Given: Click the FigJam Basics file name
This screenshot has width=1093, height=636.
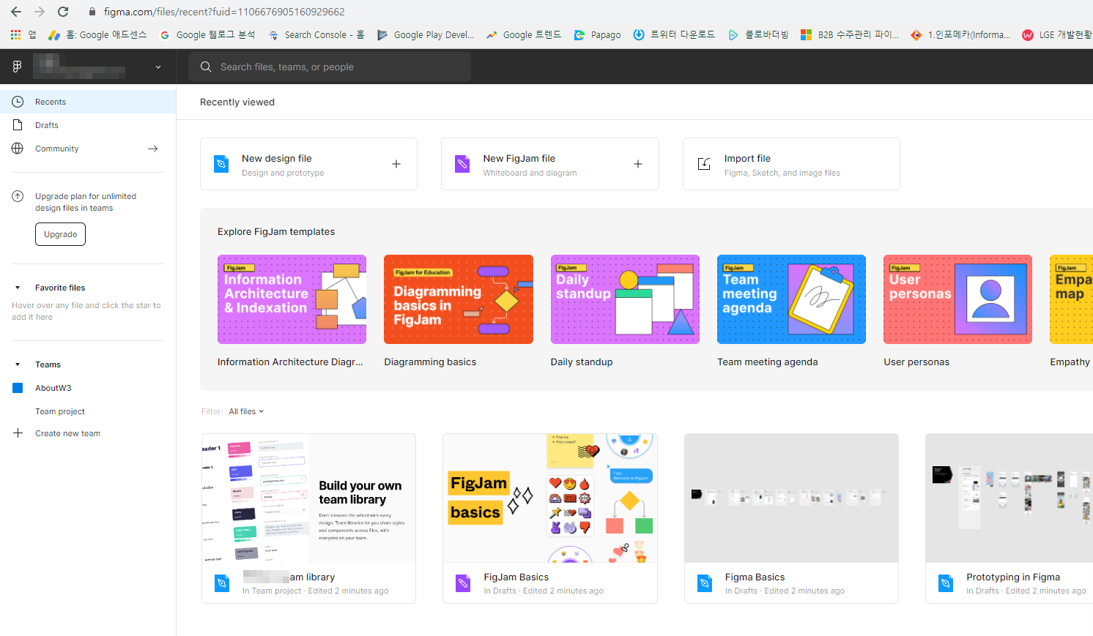Looking at the screenshot, I should point(516,577).
